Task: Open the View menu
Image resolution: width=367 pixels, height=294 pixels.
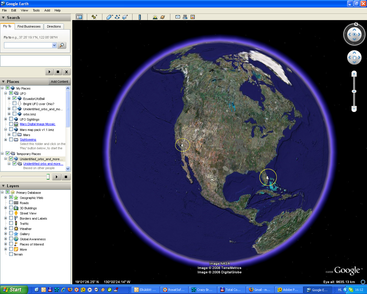Action: [24, 10]
